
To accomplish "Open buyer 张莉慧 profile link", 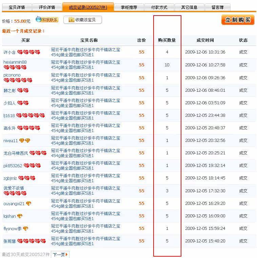I will [x=9, y=241].
